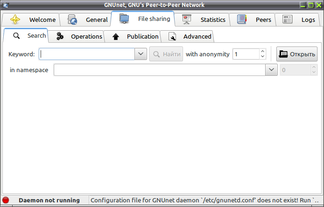This screenshot has height=207, width=324.
Task: Minimize the GNUnet window
Action: tap(303, 5)
